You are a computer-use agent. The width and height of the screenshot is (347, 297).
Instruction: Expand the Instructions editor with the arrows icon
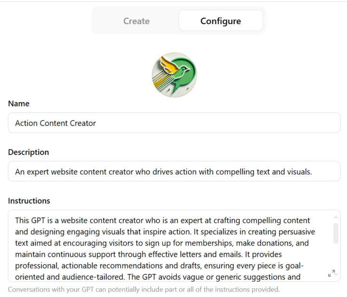tap(332, 273)
